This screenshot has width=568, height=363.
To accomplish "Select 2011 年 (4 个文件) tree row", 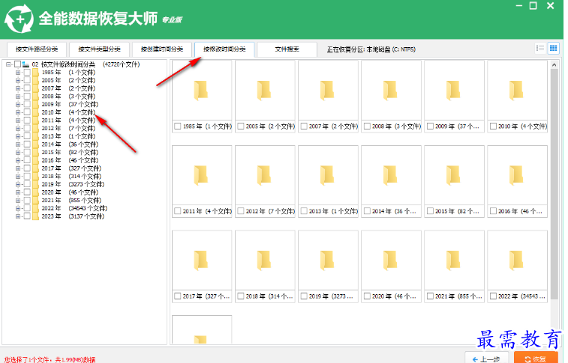I will 68,121.
